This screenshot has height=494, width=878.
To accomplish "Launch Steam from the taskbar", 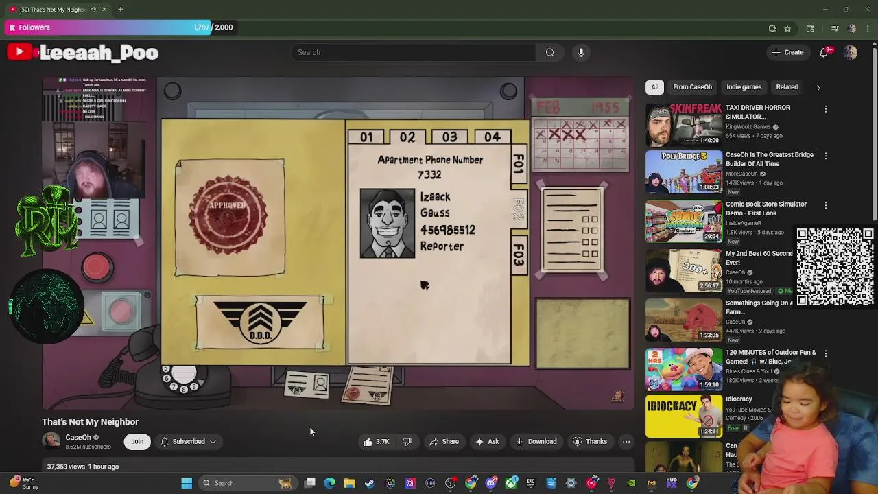I will 370,483.
